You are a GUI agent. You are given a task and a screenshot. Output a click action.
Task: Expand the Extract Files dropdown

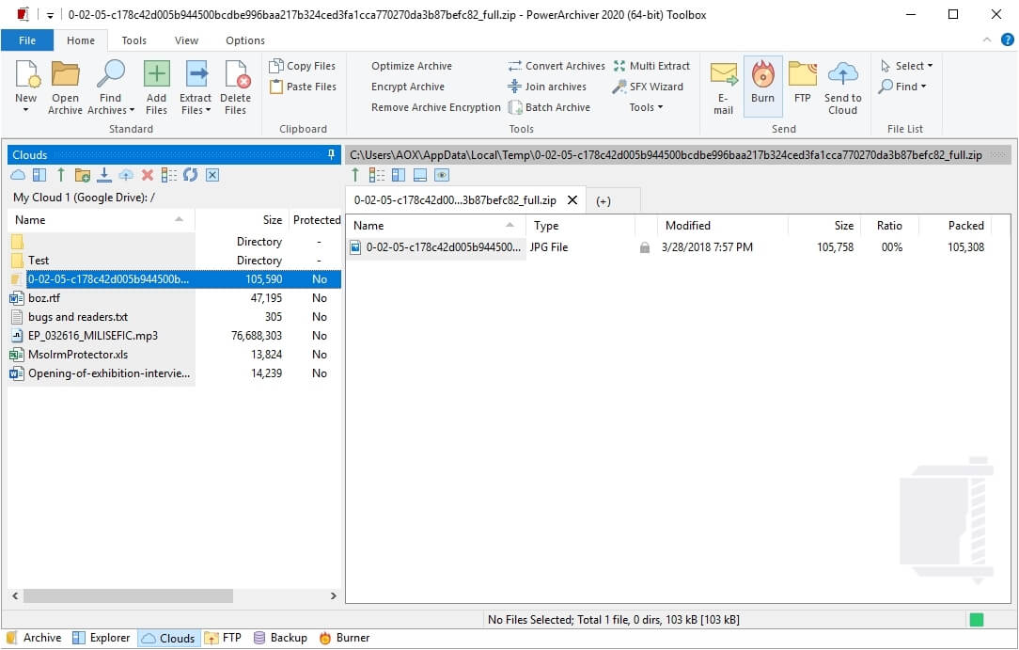pos(196,110)
